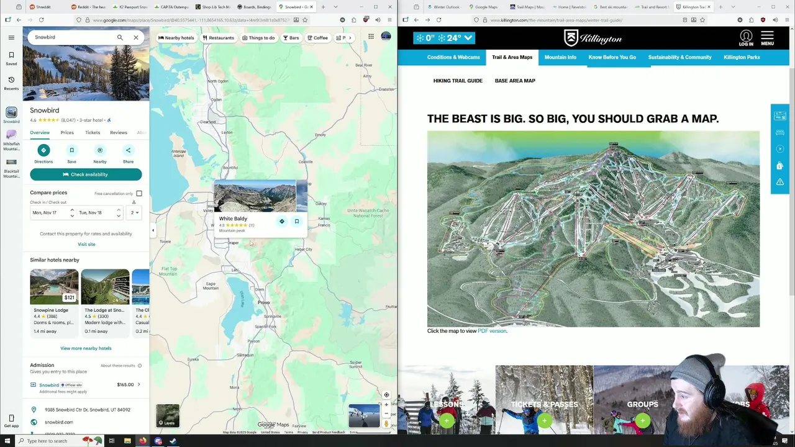Open Sustainability & Community nav item
The width and height of the screenshot is (795, 447).
click(x=680, y=57)
